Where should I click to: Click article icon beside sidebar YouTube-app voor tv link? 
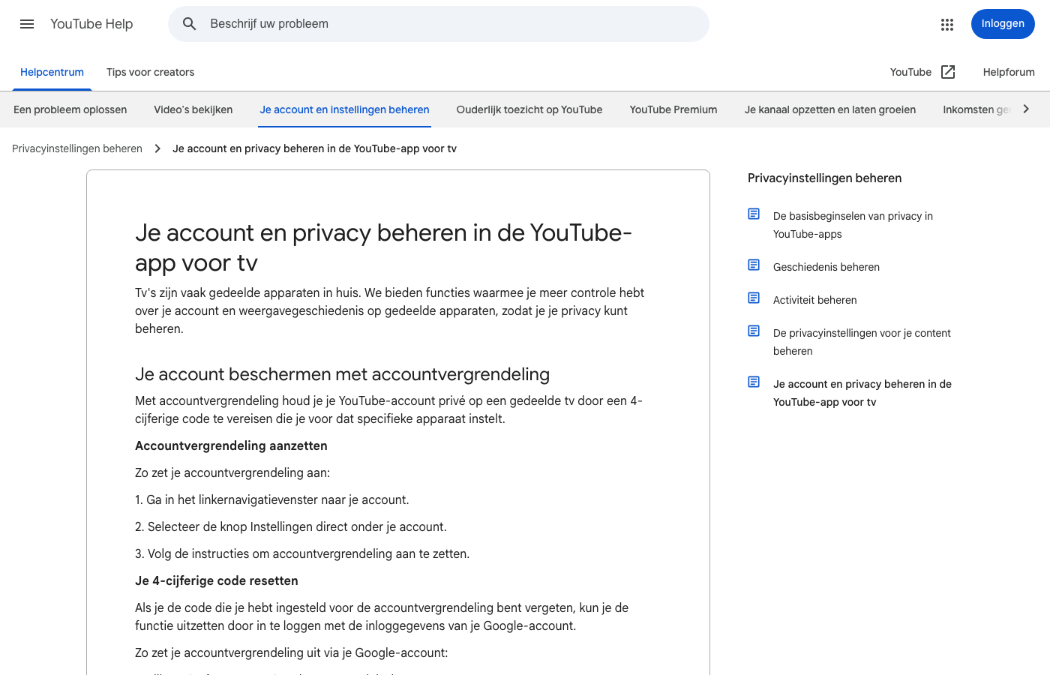click(754, 382)
